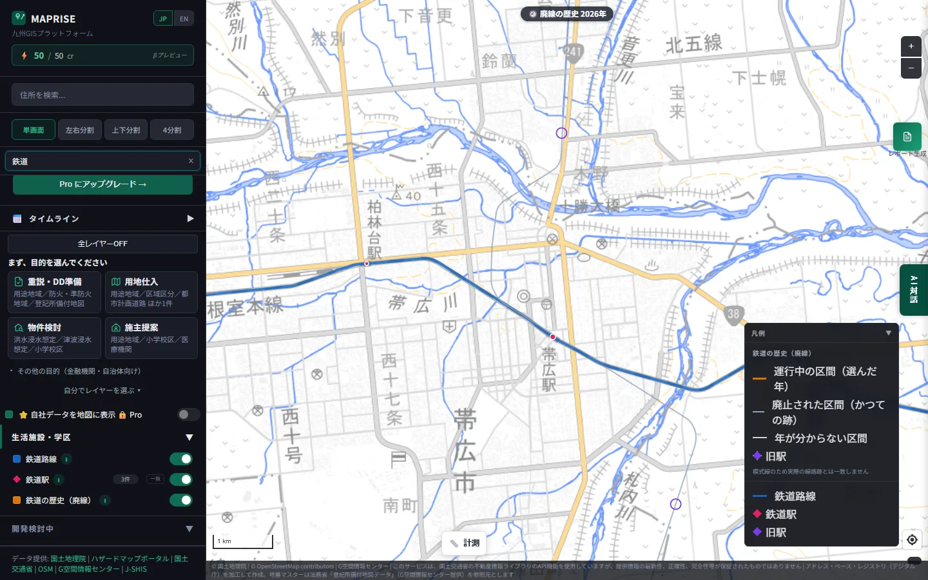Screen dimensions: 928x580
Task: Expand その他の目的（金融機関・自治体向け）
Action: 76,371
